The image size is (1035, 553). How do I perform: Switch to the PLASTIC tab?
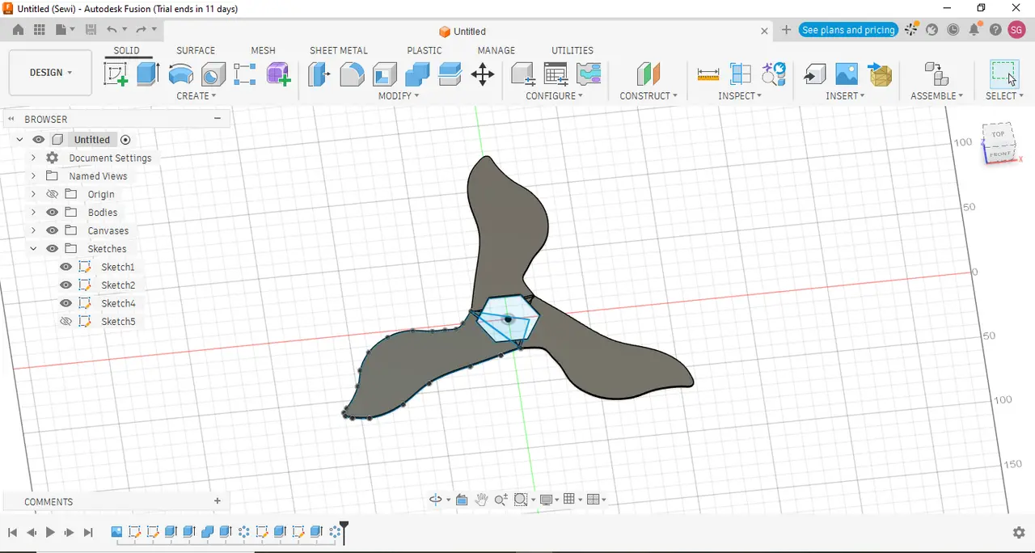[x=425, y=50]
